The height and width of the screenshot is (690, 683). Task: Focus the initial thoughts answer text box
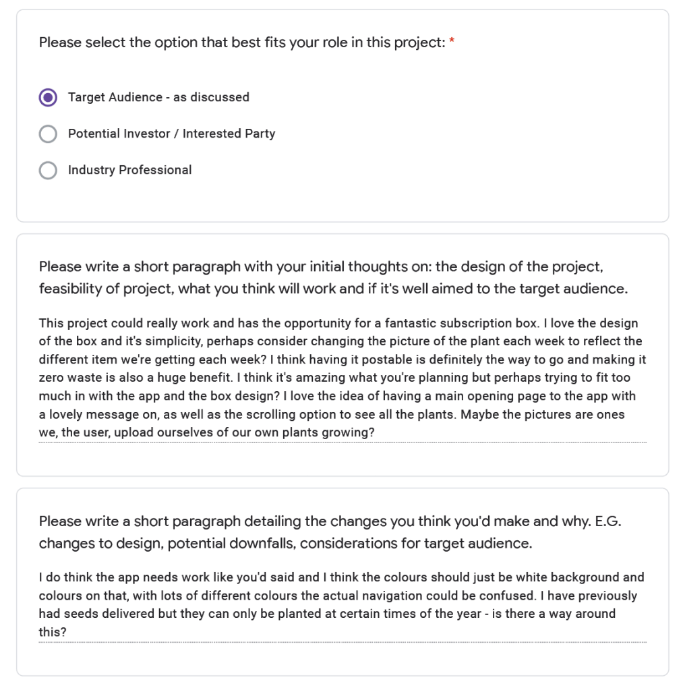342,378
